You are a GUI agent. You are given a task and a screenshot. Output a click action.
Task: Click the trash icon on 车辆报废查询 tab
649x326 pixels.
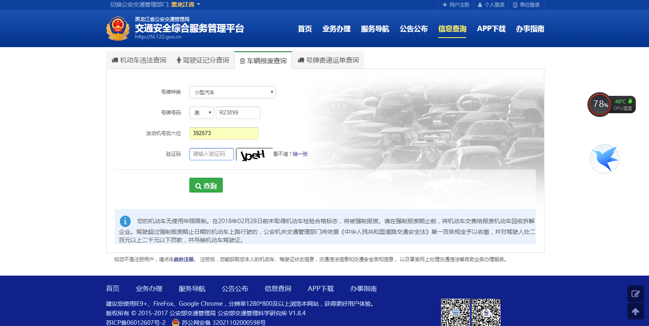coord(243,61)
